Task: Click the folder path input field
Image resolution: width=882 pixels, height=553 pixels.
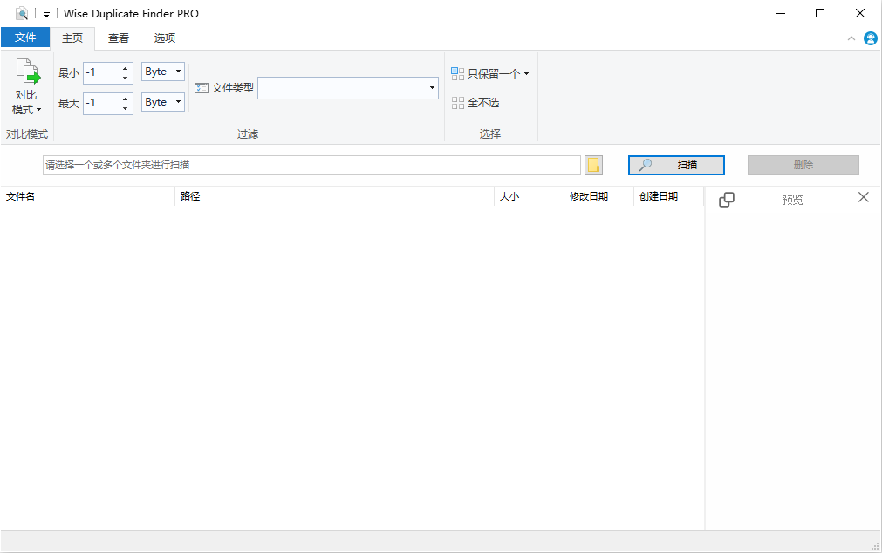Action: [x=311, y=165]
